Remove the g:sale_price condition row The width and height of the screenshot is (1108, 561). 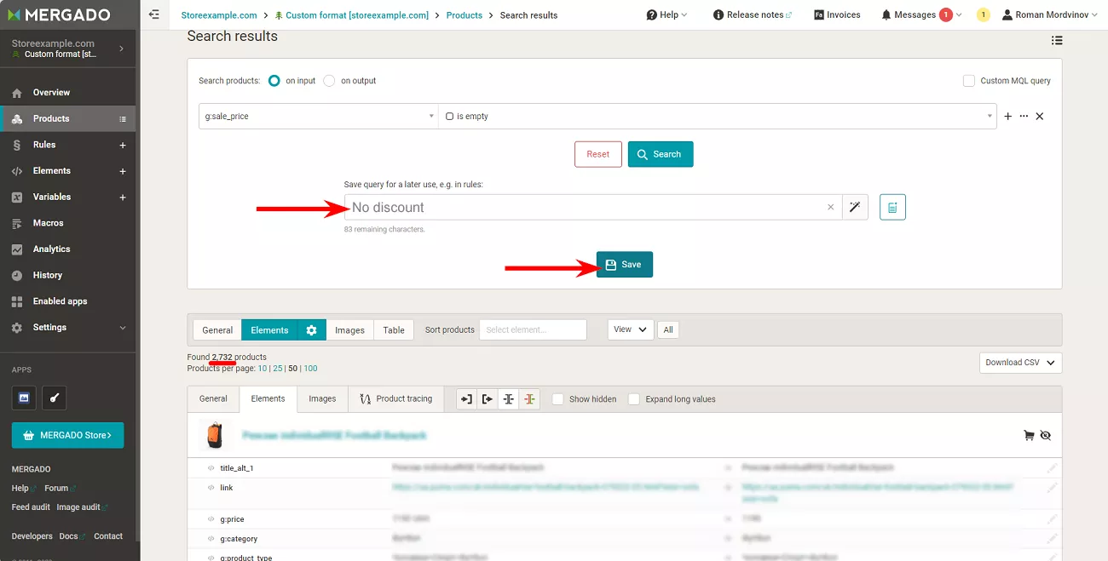tap(1040, 117)
